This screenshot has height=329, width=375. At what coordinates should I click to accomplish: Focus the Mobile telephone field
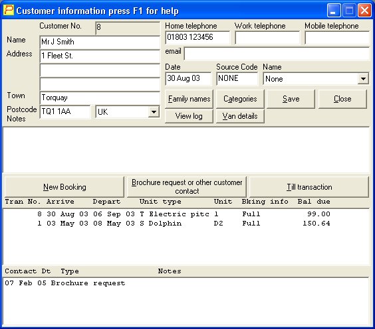coord(338,38)
